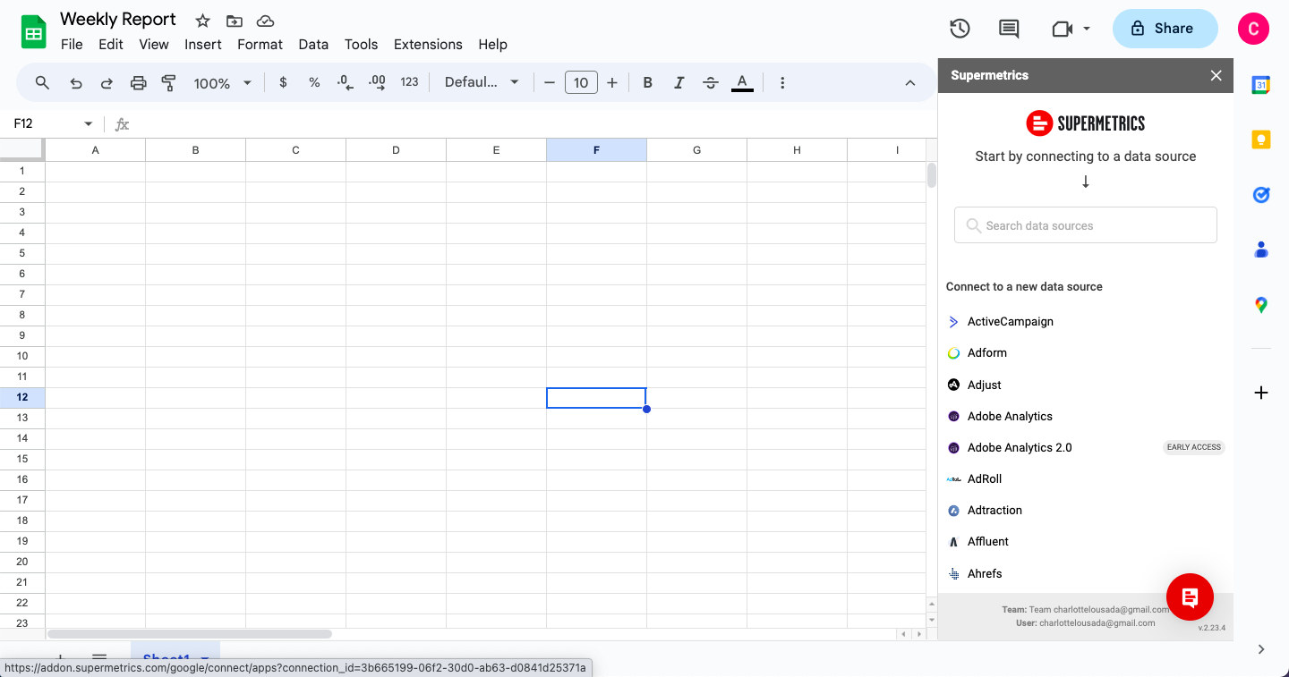Viewport: 1289px width, 677px height.
Task: Open the Data menu
Action: click(x=313, y=44)
